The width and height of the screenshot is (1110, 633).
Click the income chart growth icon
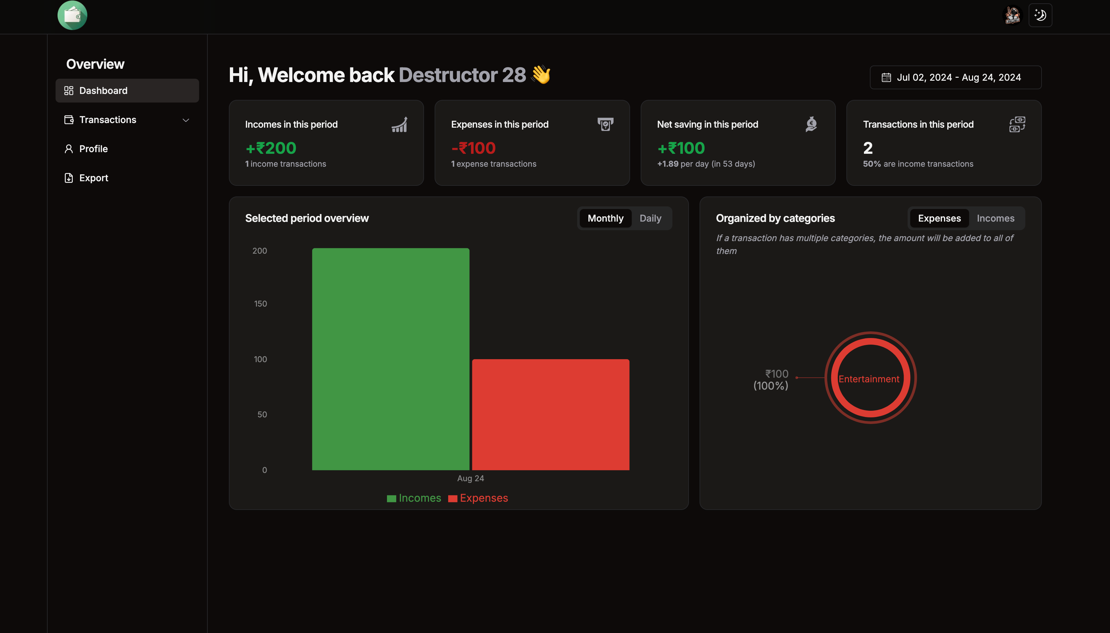[x=399, y=124]
